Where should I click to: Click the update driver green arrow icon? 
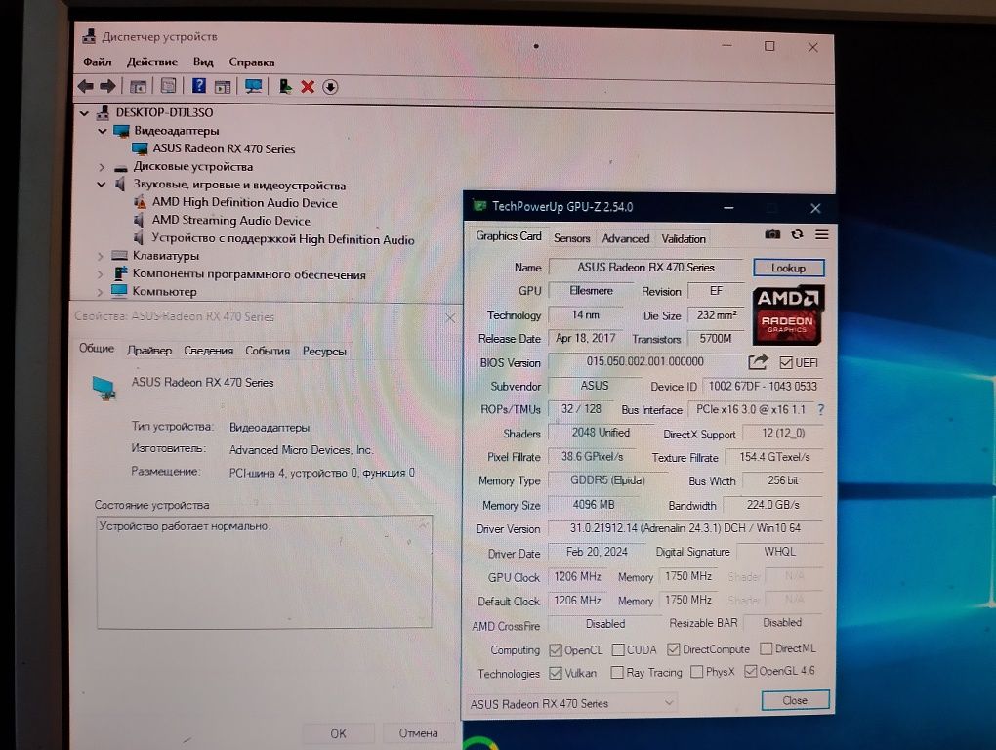tap(285, 86)
